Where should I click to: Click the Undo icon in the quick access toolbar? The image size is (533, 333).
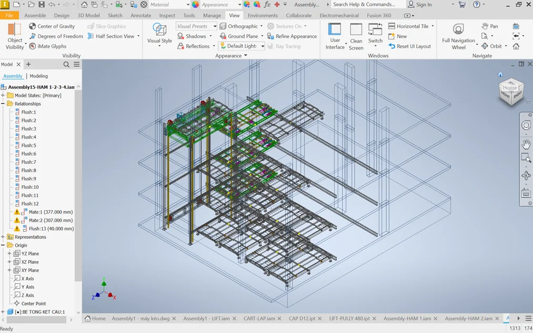click(x=52, y=5)
